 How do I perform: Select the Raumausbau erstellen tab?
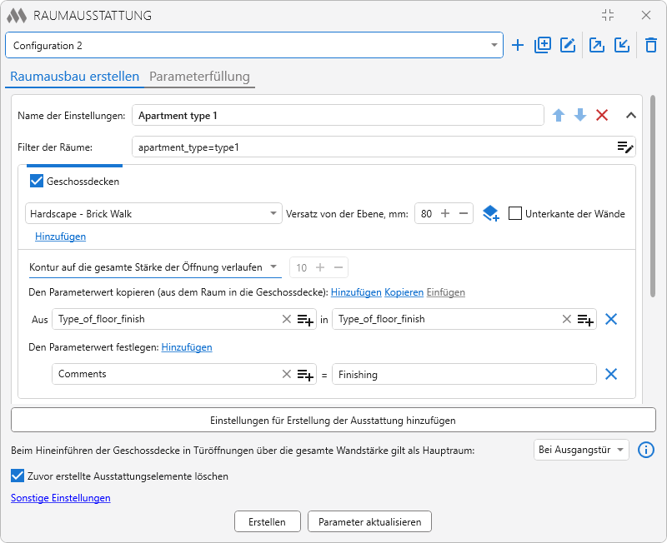(x=74, y=77)
